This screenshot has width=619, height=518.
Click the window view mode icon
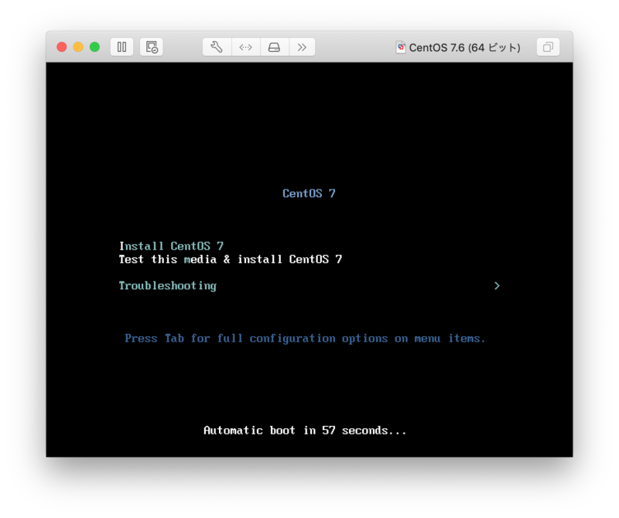[x=548, y=47]
